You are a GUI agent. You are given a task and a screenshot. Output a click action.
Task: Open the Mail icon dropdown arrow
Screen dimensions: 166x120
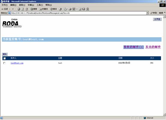coord(67,9)
